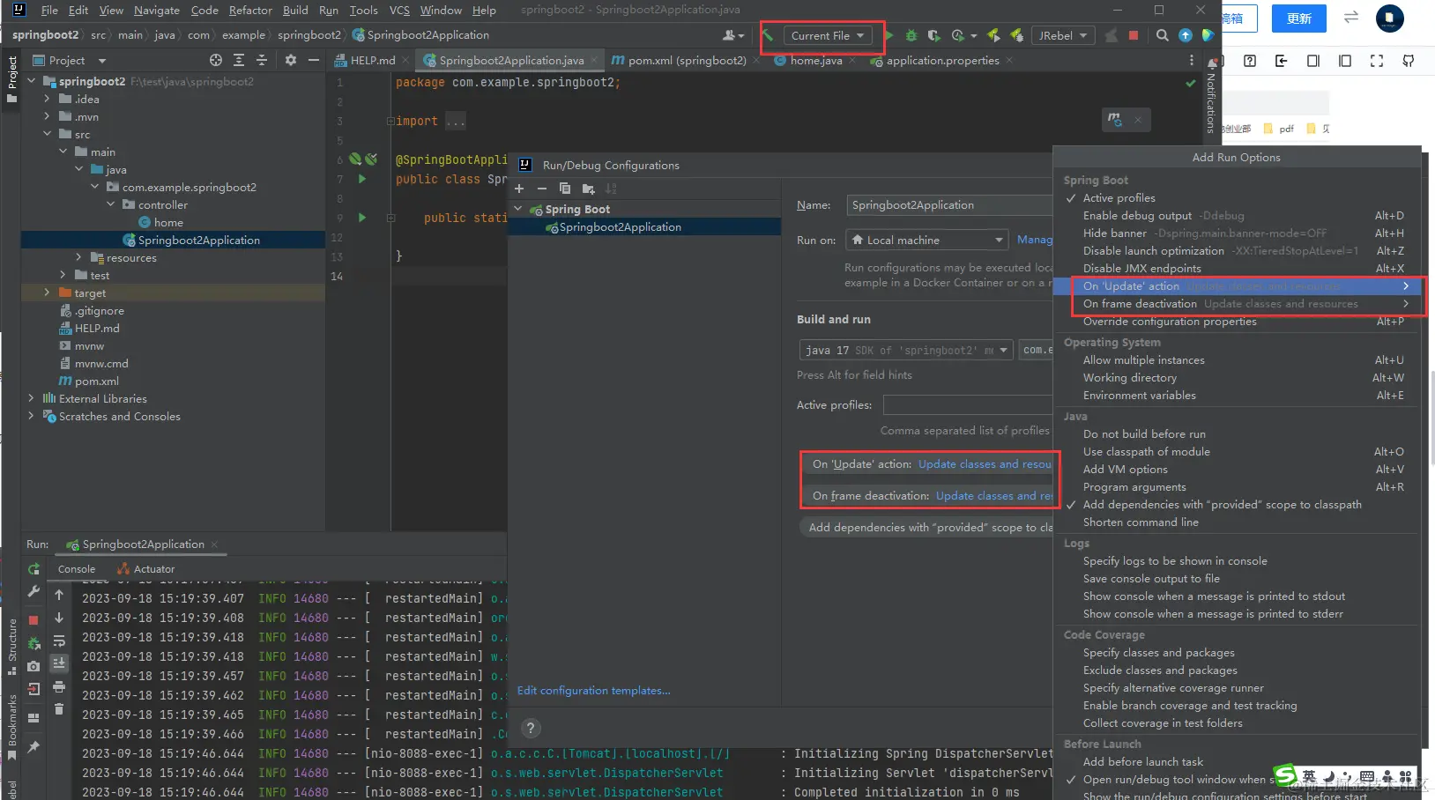Screen dimensions: 1435x800
Task: Clear console output with the trash icon
Action: 59,709
